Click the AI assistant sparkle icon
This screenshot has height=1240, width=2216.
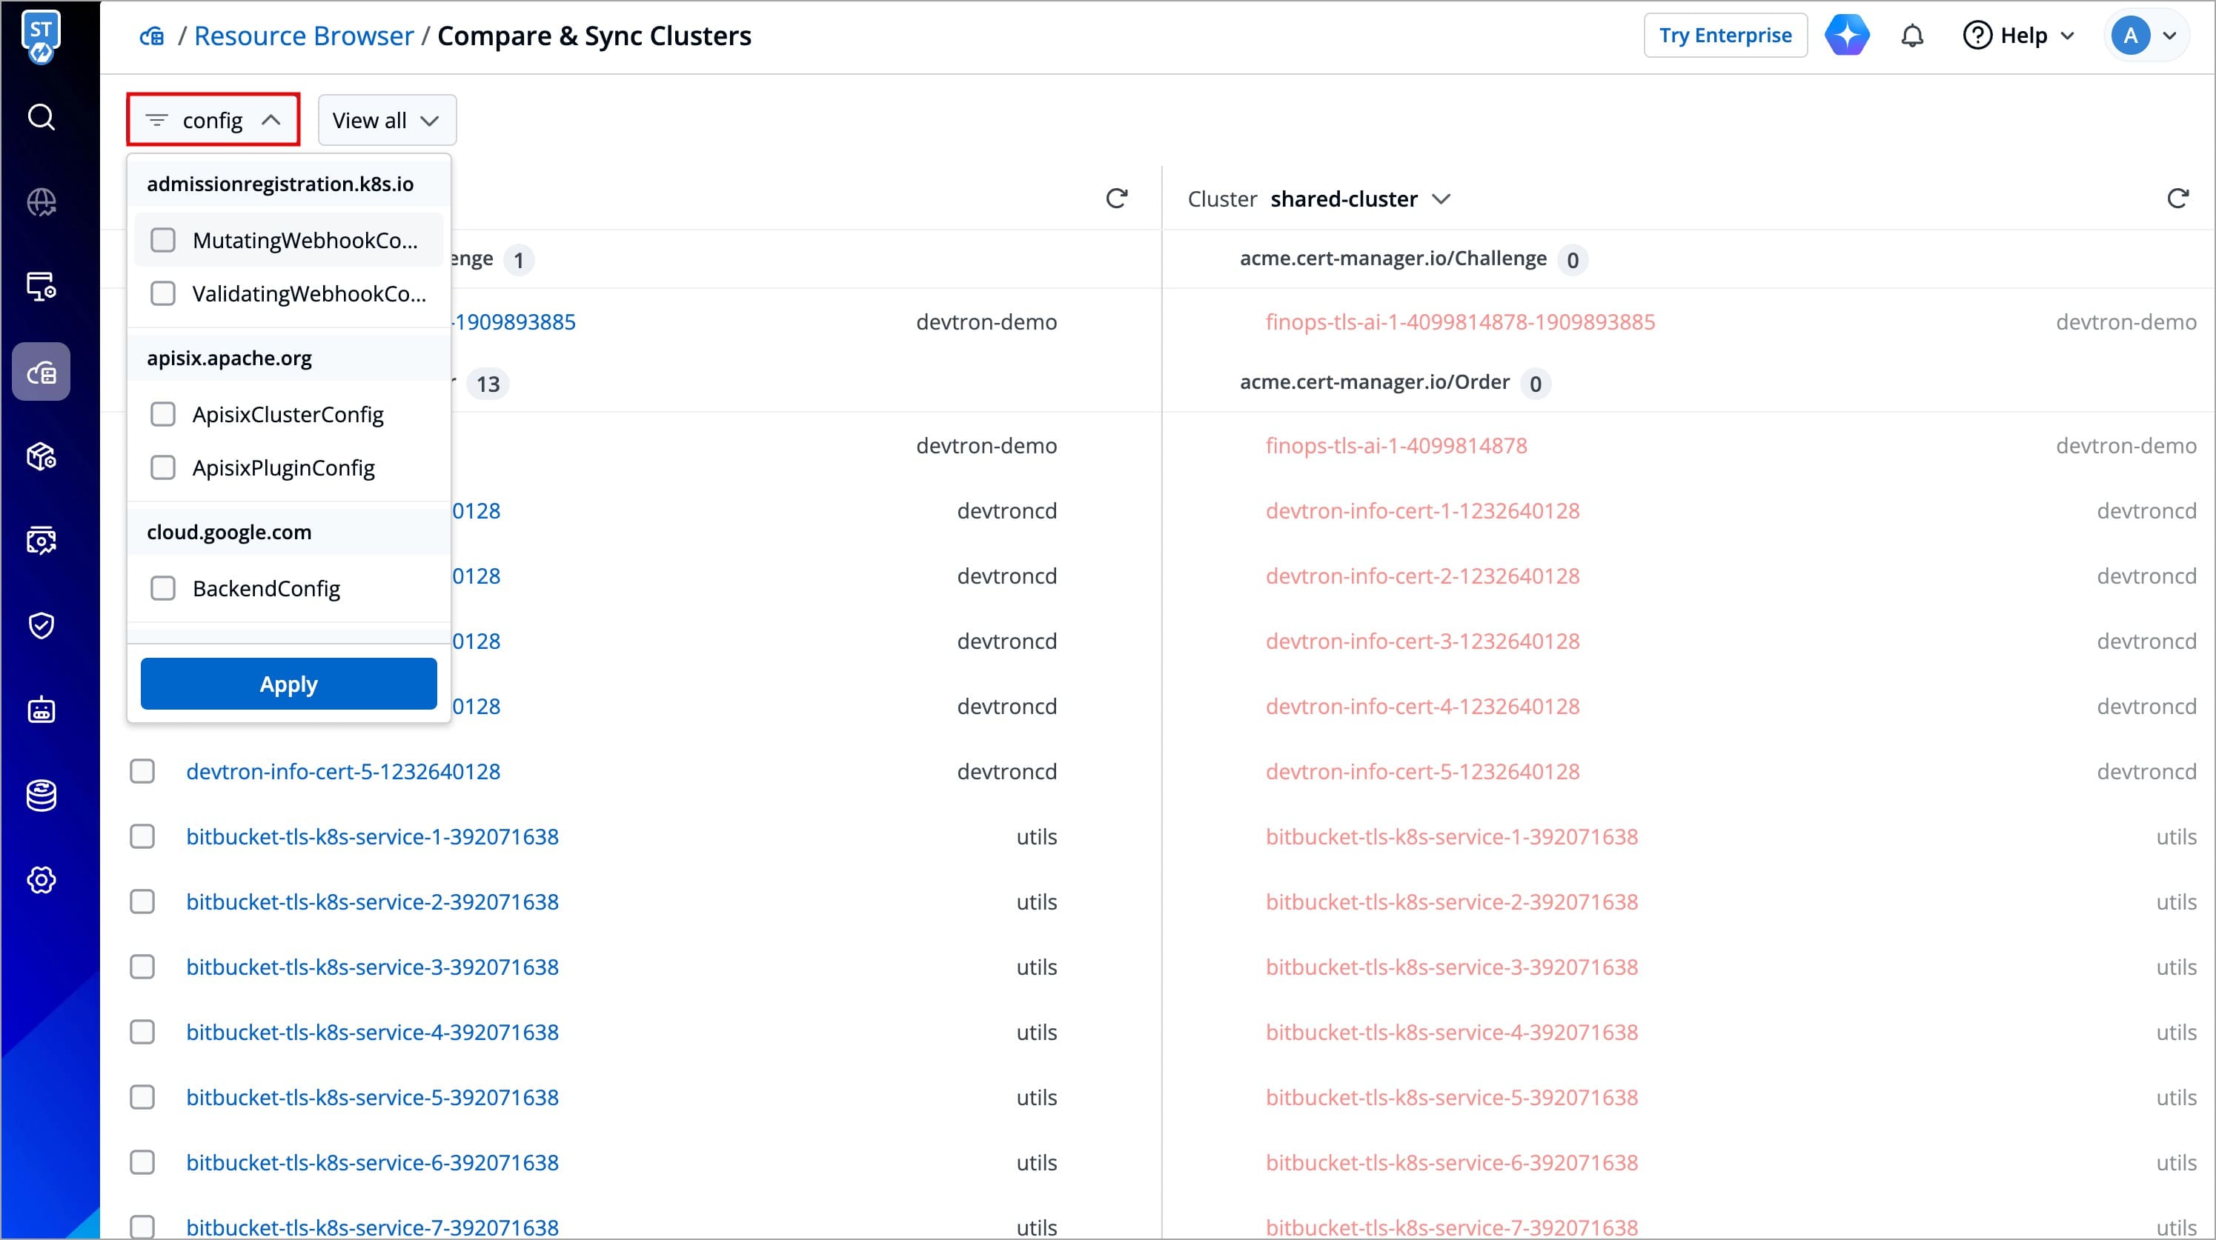tap(1847, 36)
